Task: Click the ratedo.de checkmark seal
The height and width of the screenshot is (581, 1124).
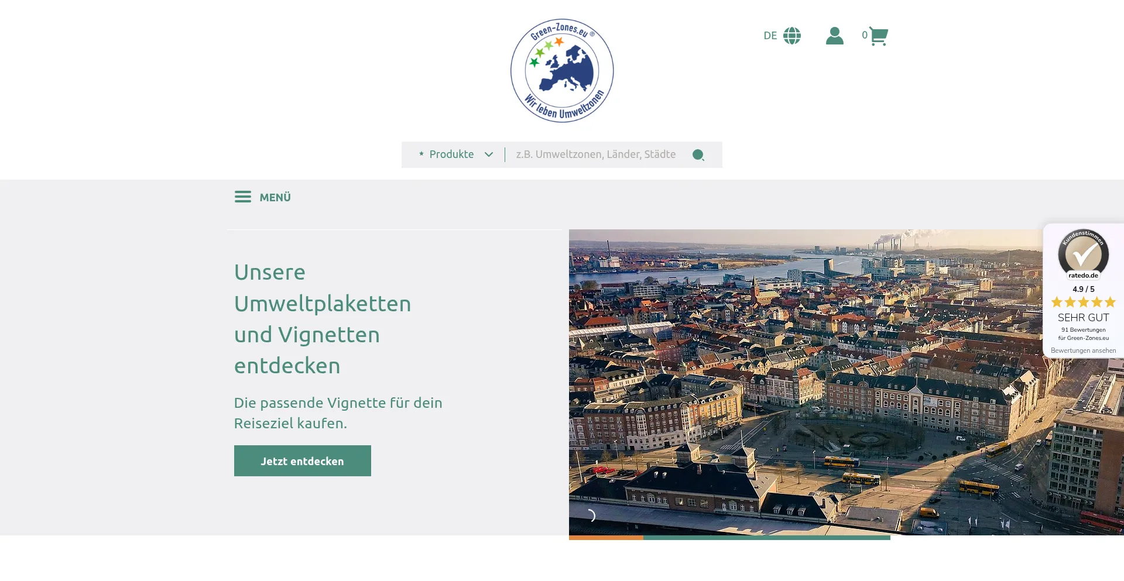Action: coord(1083,255)
